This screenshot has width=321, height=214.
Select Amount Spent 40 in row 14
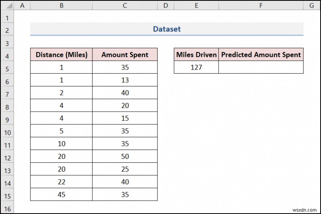(125, 182)
